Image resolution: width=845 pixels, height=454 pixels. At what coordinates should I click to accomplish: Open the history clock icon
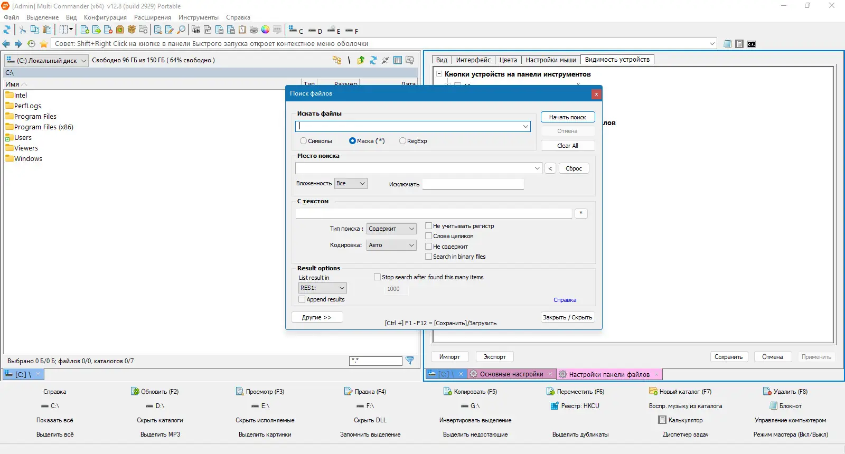(31, 44)
